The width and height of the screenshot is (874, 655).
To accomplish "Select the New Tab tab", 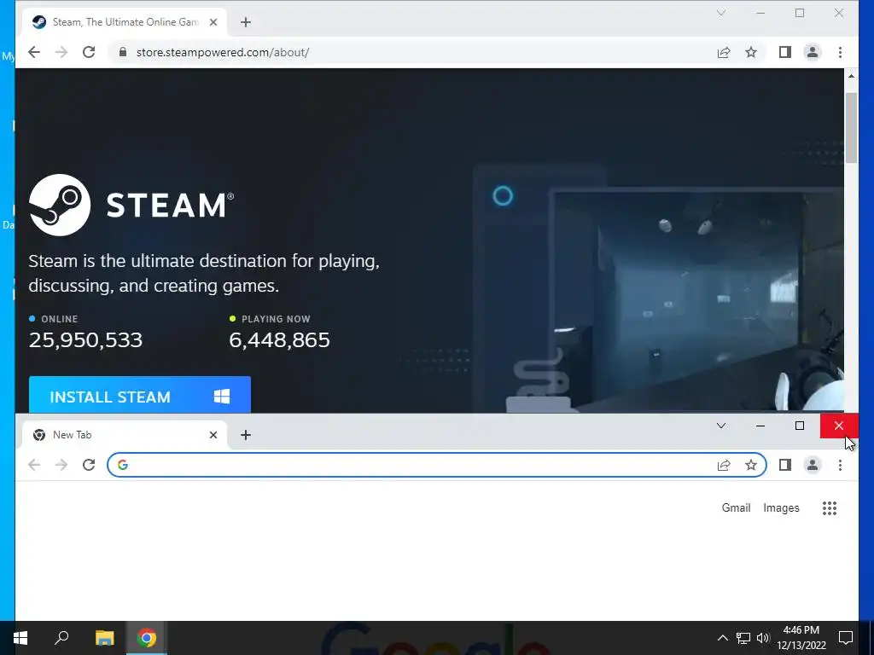I will 125,435.
